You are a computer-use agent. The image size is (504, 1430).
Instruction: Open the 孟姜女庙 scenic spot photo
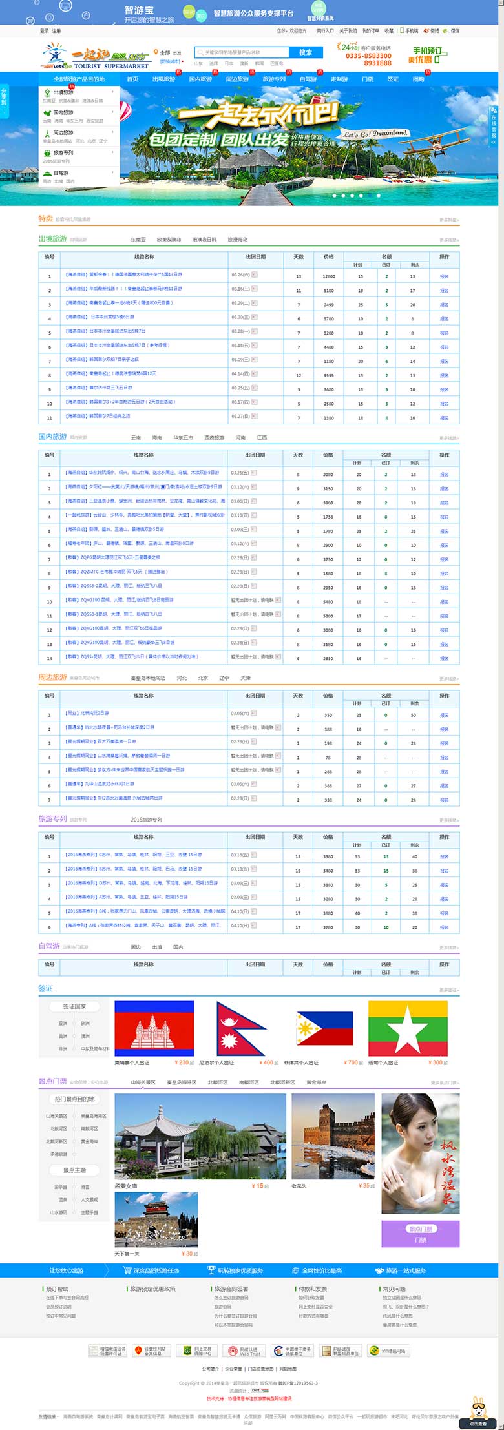click(x=200, y=1135)
